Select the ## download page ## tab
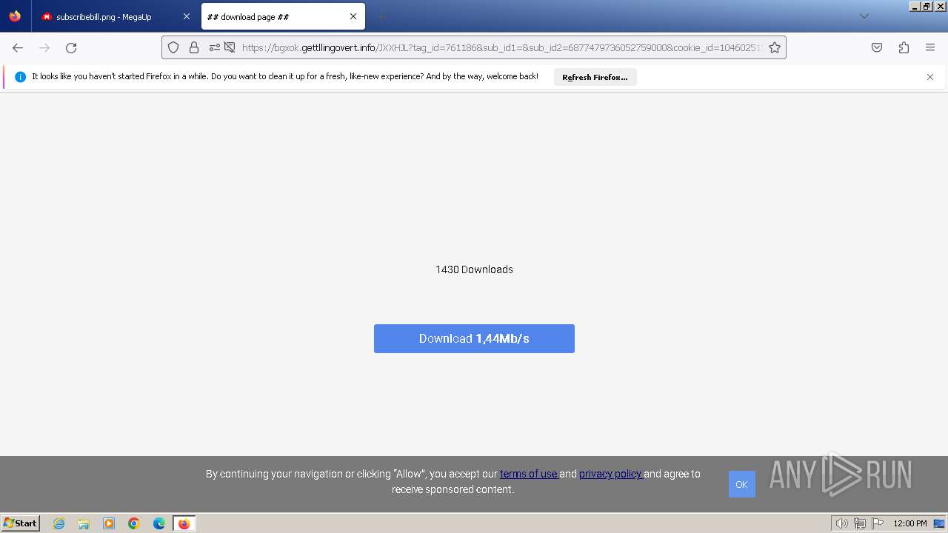Screen dimensions: 948x533 pyautogui.click(x=283, y=16)
